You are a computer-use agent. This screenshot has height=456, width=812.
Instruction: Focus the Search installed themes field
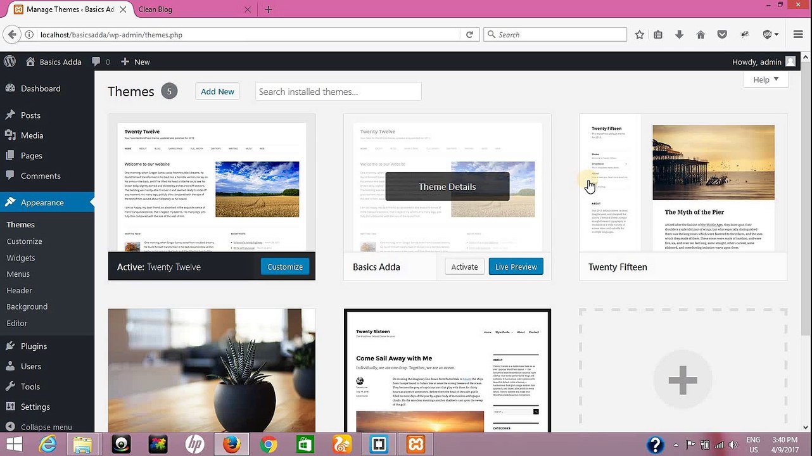(338, 92)
